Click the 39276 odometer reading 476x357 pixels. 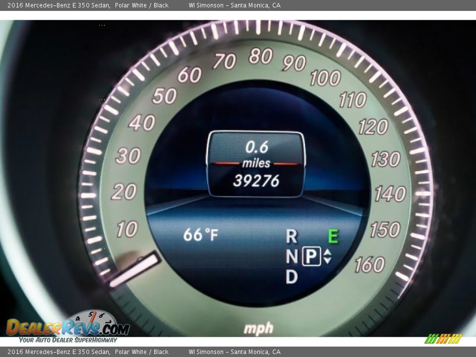[x=256, y=181]
